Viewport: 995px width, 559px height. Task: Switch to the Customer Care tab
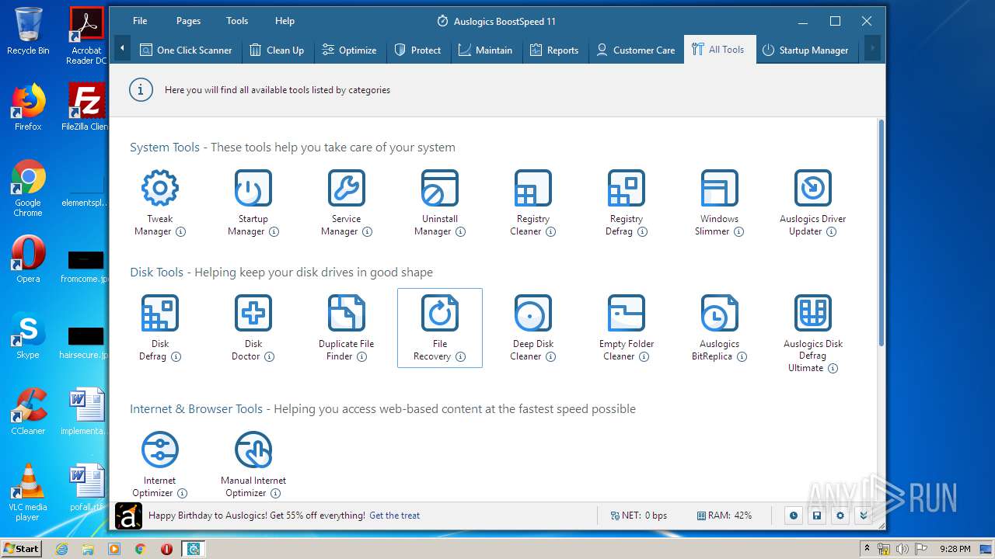point(636,50)
